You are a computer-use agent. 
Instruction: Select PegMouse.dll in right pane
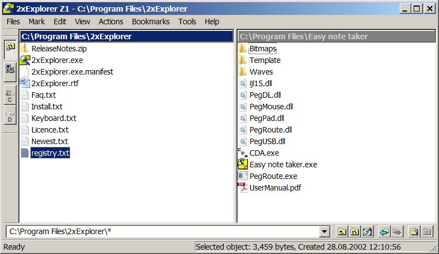pyautogui.click(x=271, y=107)
